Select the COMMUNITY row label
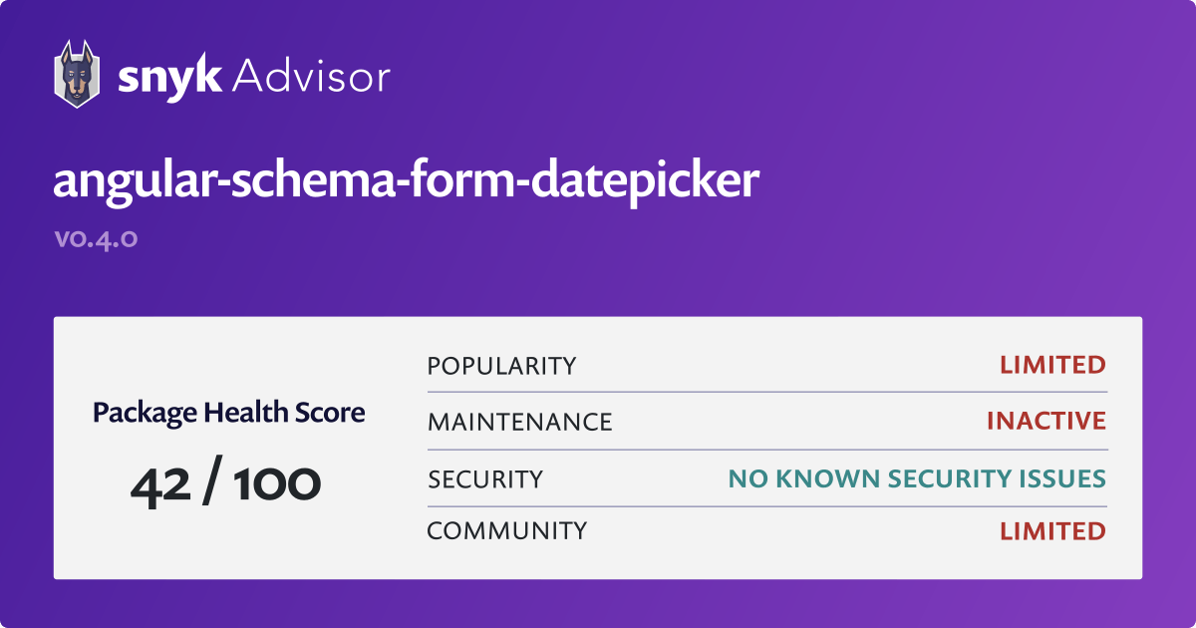 tap(506, 531)
